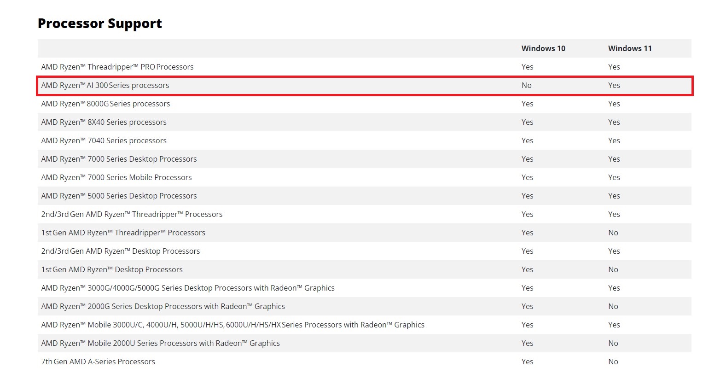Select the AMD Ryzen AI 300 Series row

365,86
